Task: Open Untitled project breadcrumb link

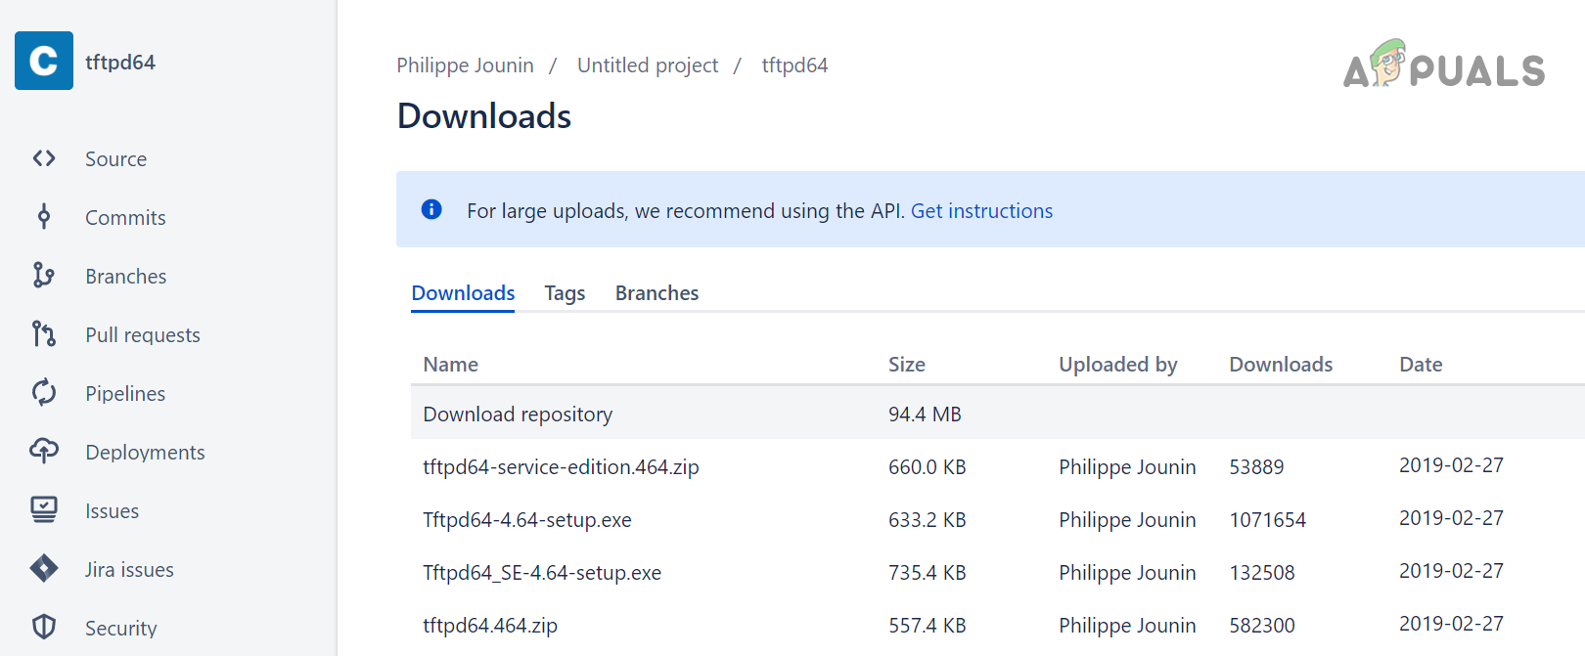Action: pos(648,66)
